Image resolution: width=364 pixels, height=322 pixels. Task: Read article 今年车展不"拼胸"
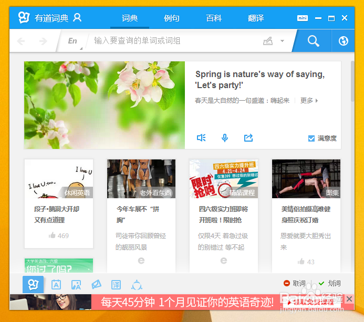(x=138, y=214)
